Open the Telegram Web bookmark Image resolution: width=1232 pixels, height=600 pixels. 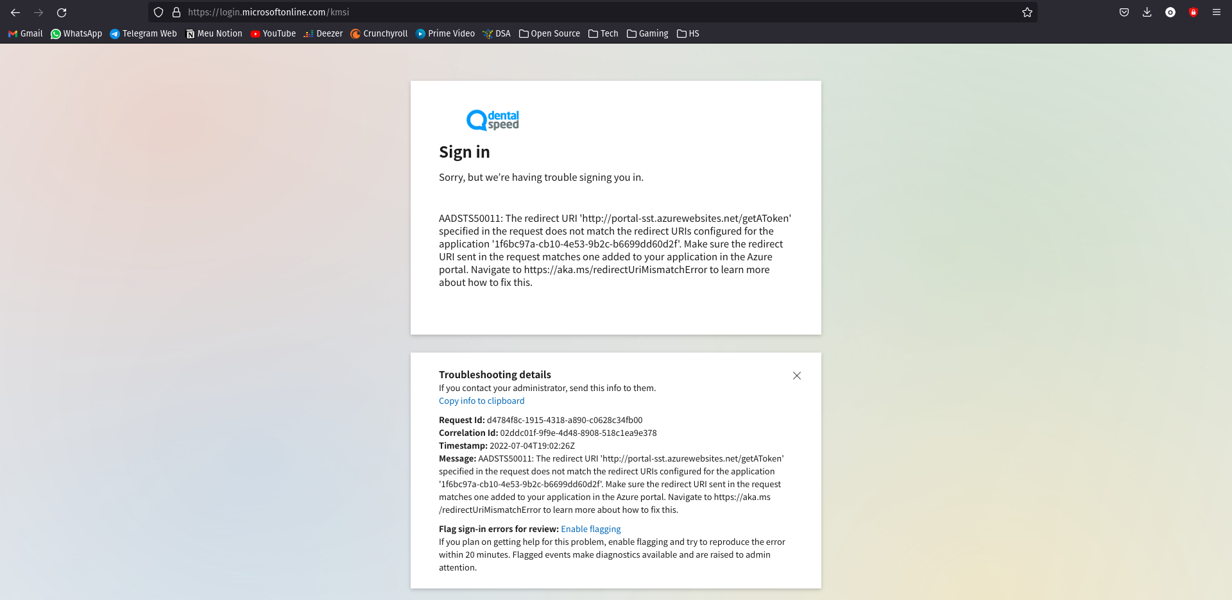pyautogui.click(x=143, y=33)
